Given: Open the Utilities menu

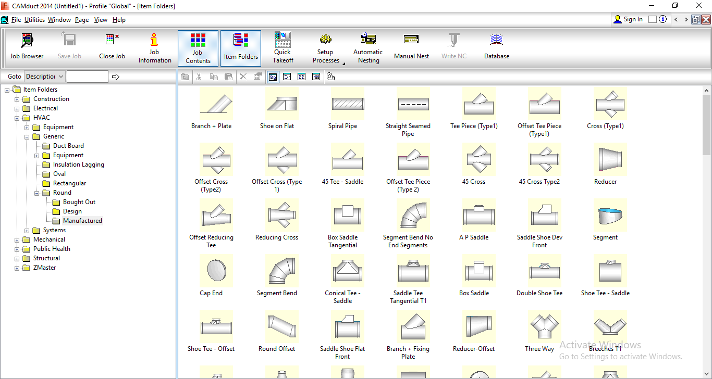Looking at the screenshot, I should pos(34,20).
